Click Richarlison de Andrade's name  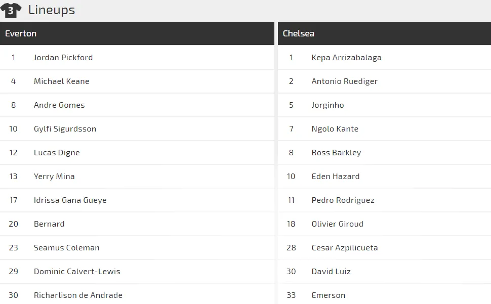tap(78, 295)
